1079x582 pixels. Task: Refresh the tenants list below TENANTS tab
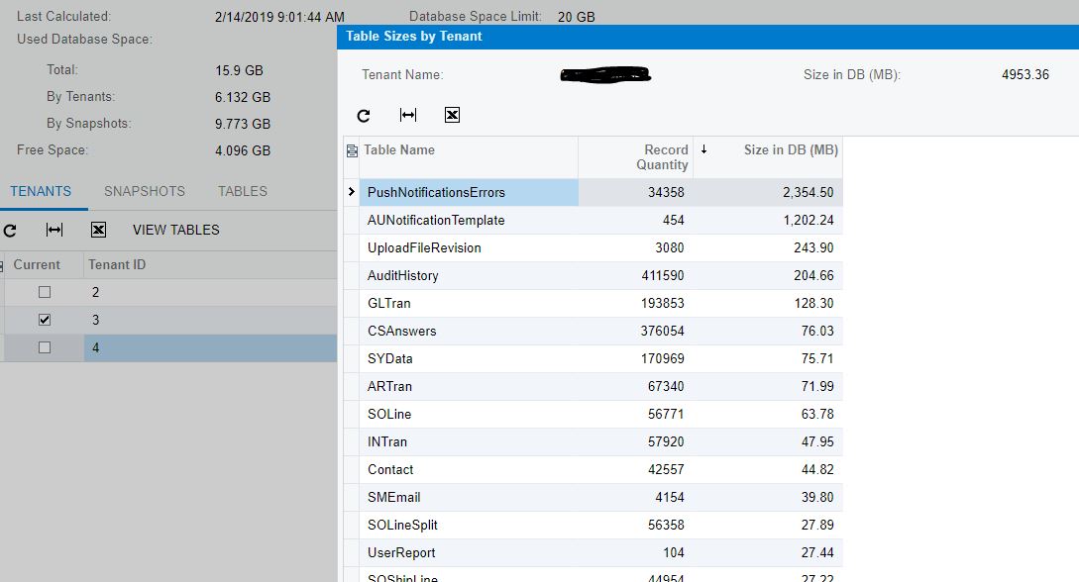pyautogui.click(x=9, y=229)
